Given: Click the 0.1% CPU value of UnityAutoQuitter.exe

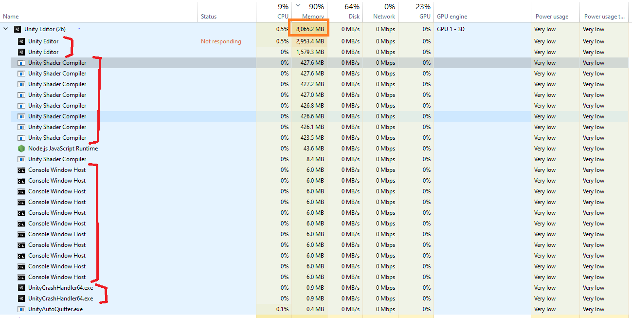Looking at the screenshot, I should 282,309.
